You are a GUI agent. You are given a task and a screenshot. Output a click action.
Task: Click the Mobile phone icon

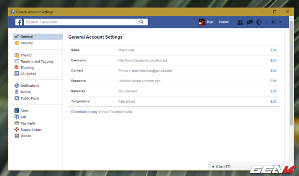[x=17, y=92]
